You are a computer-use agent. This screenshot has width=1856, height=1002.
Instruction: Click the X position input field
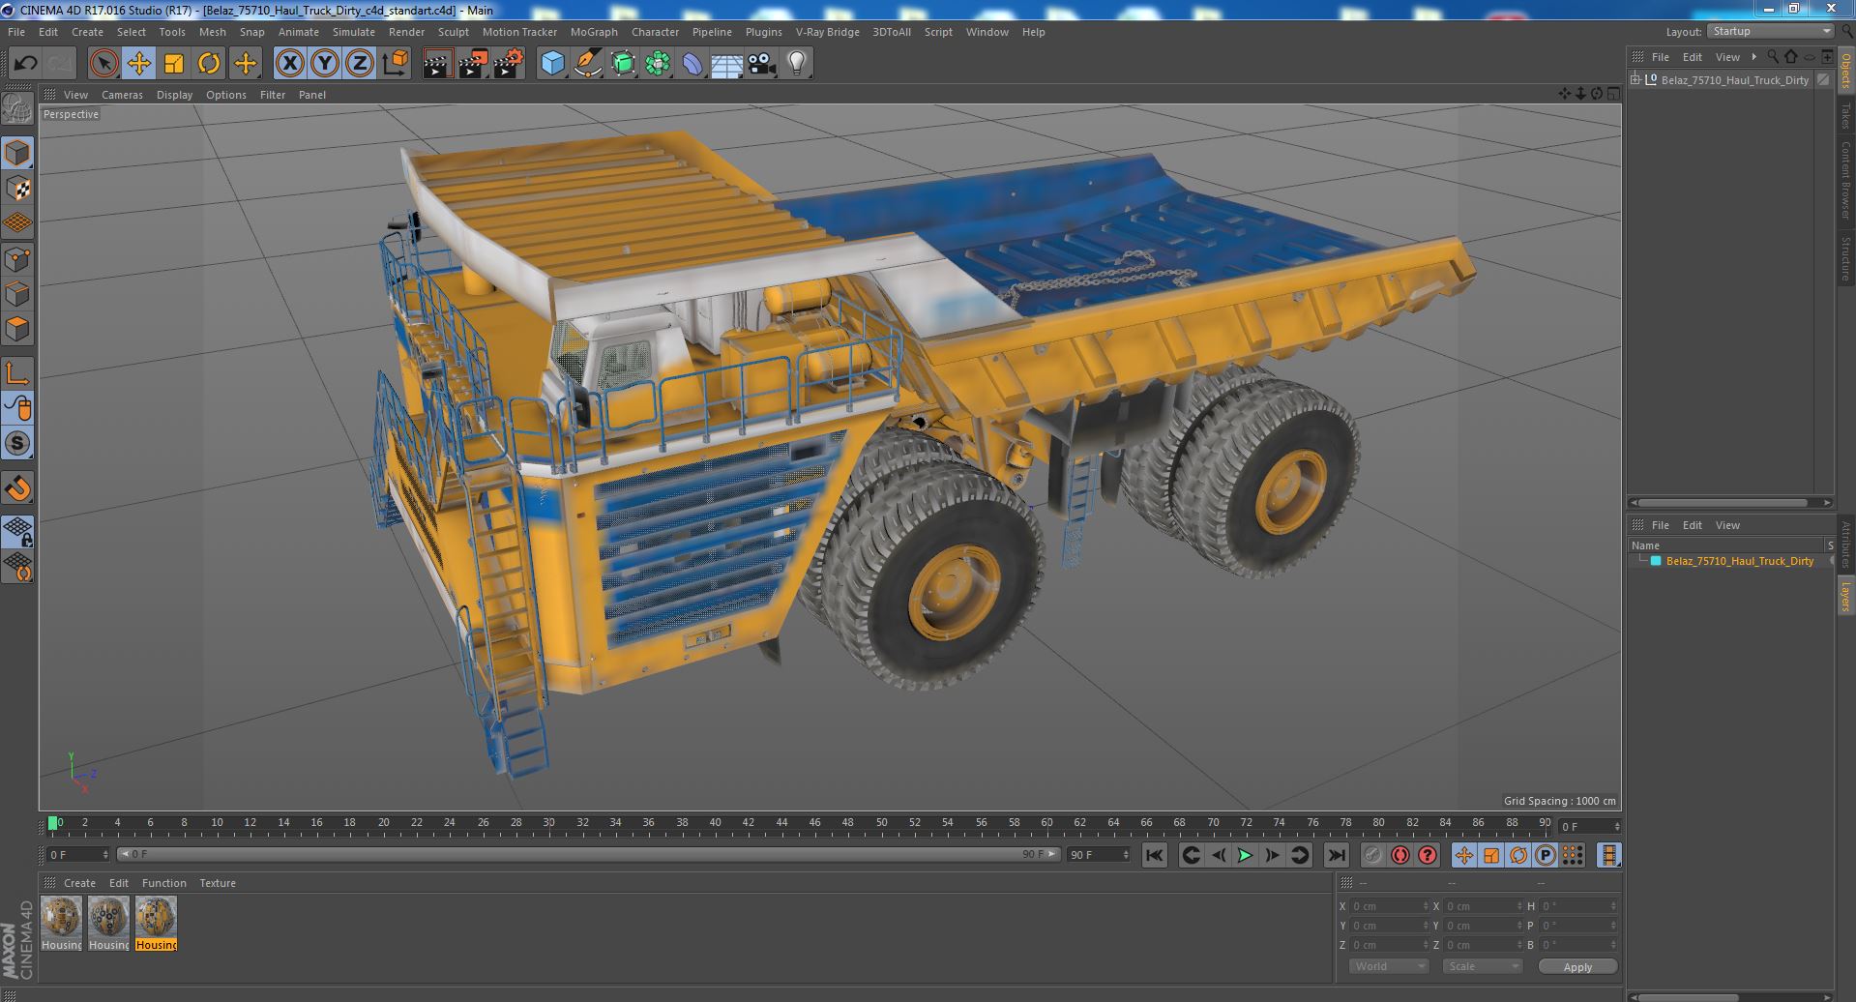[1389, 906]
